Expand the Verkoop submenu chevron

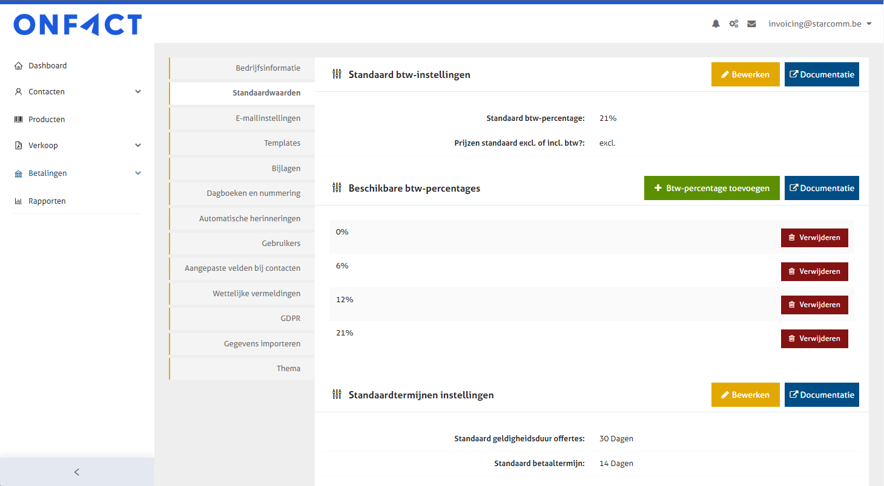pyautogui.click(x=138, y=146)
